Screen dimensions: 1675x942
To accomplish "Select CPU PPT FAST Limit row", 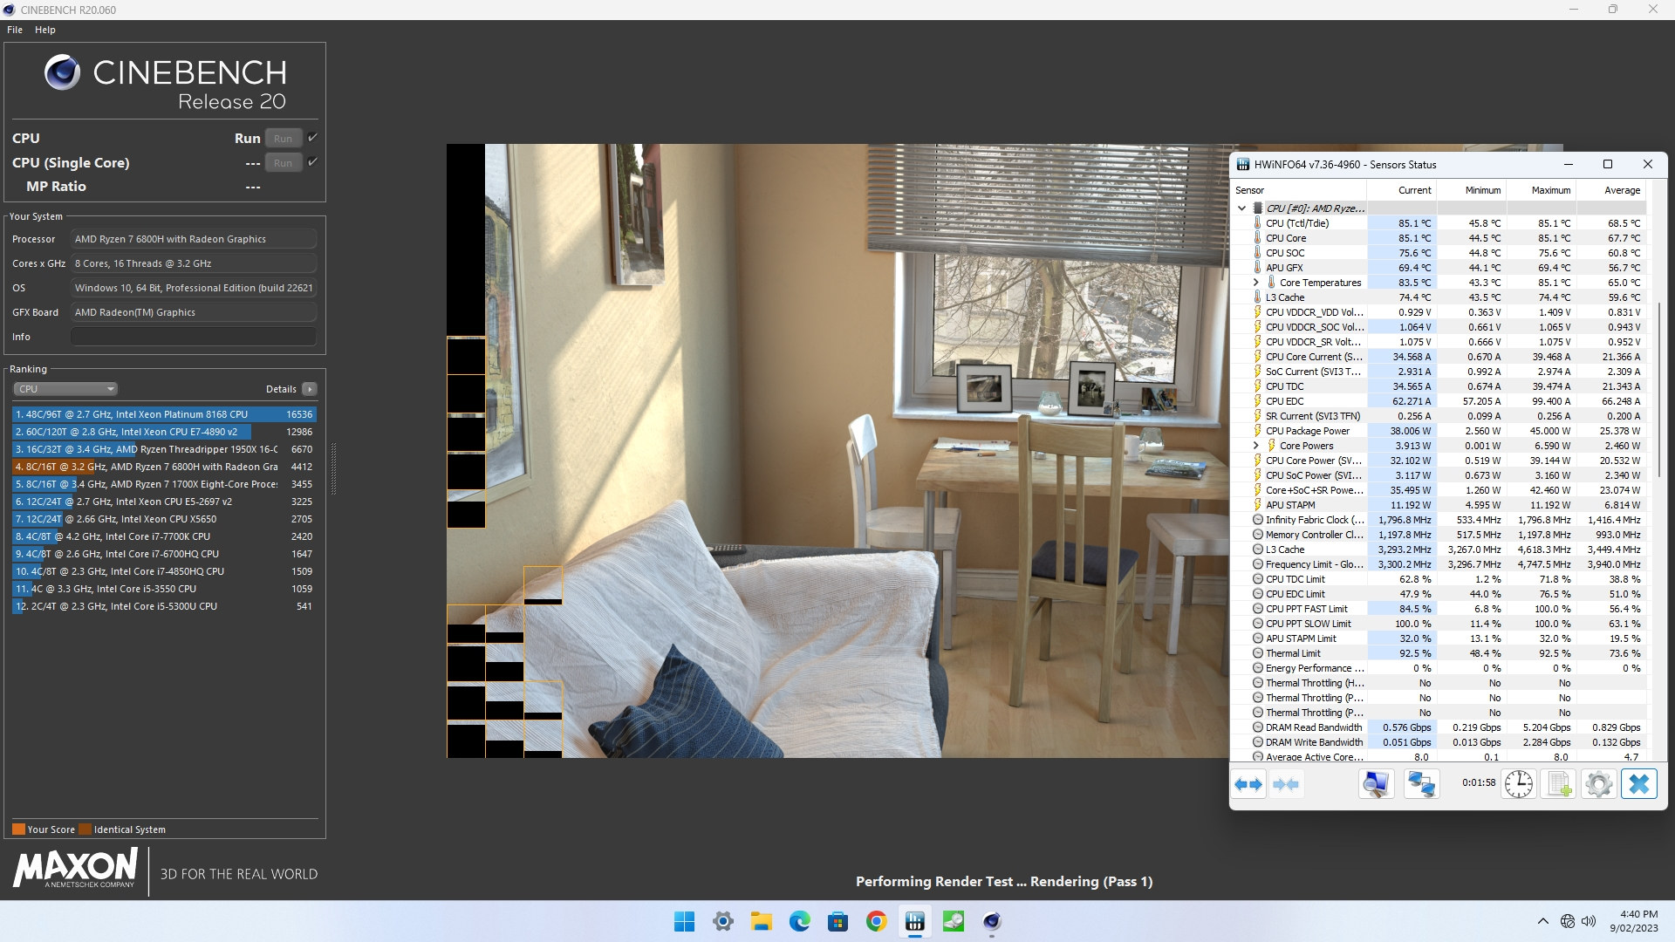I will click(x=1439, y=609).
